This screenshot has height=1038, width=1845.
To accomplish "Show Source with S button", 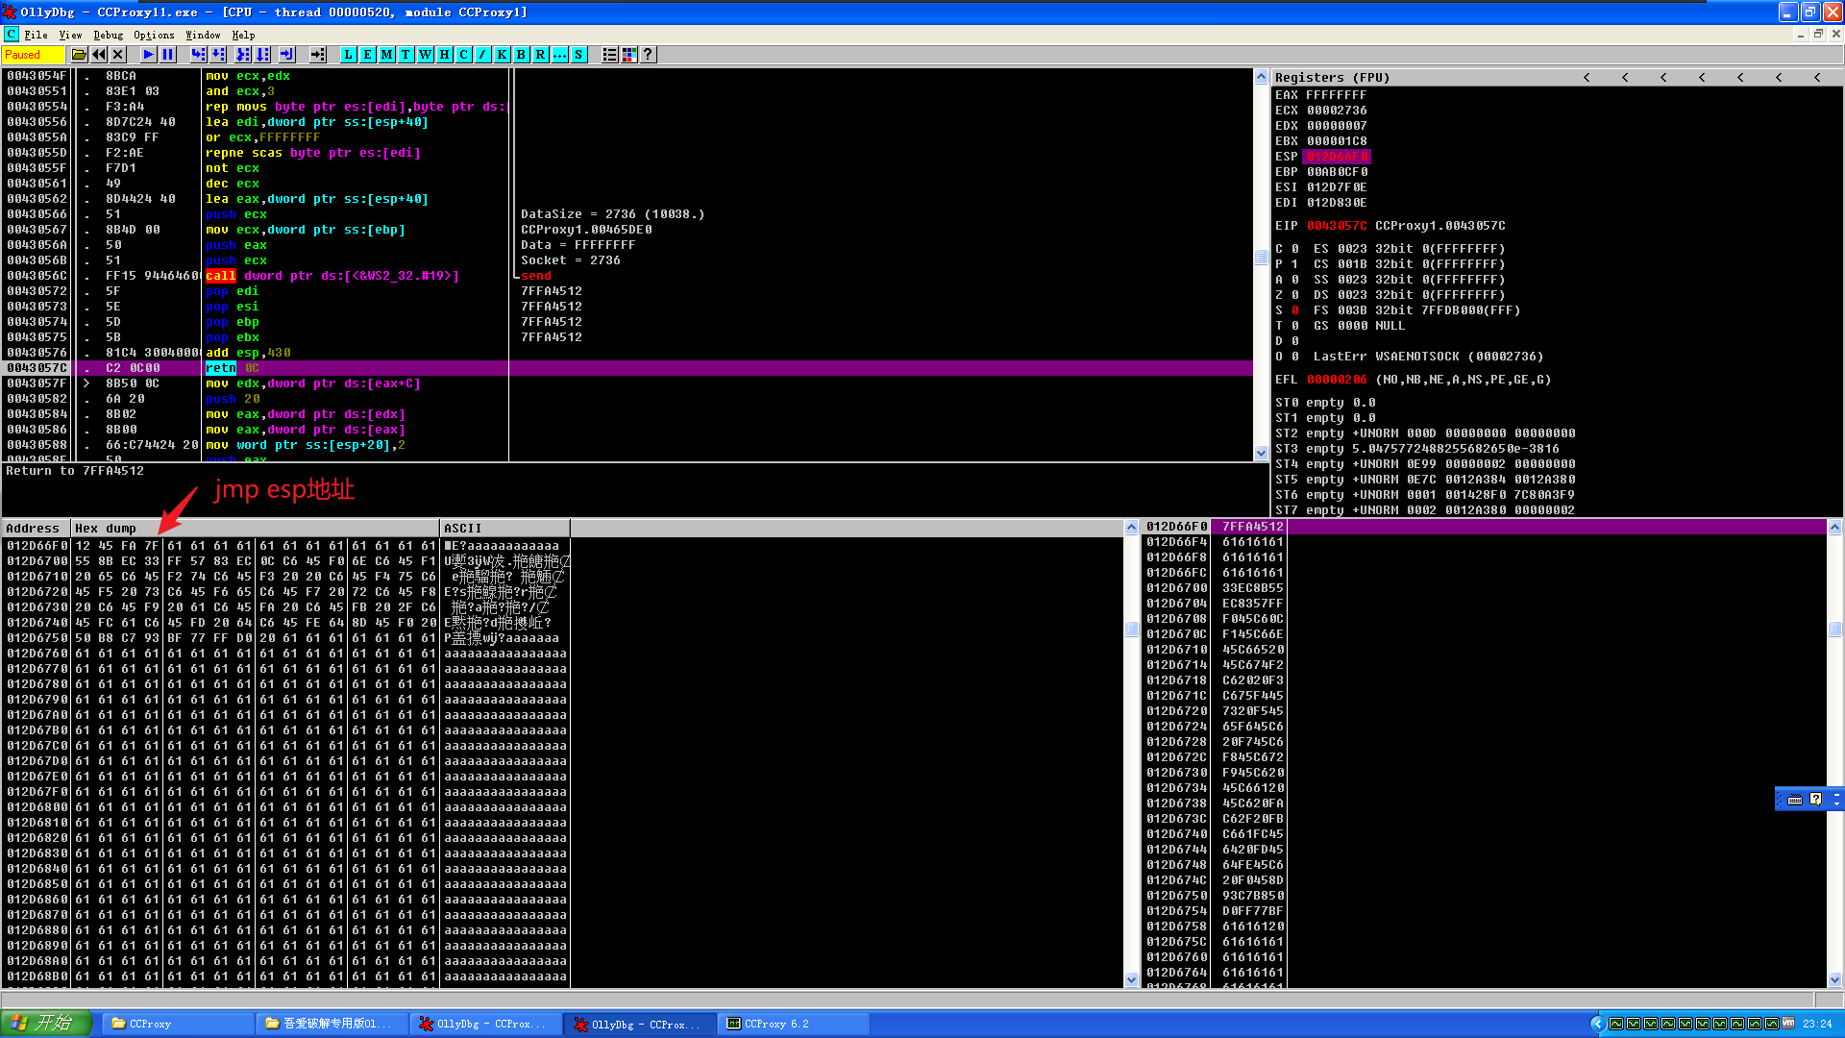I will click(578, 55).
